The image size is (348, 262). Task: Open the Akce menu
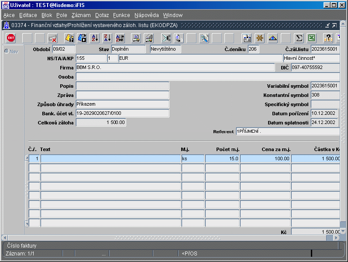pyautogui.click(x=9, y=15)
